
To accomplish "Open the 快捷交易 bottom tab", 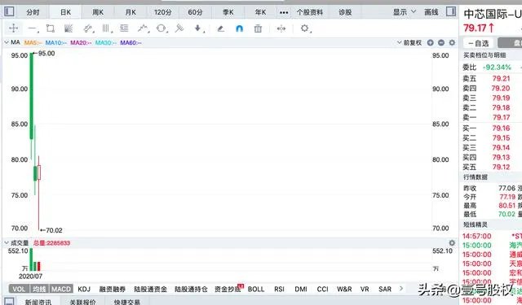I will pos(127,302).
